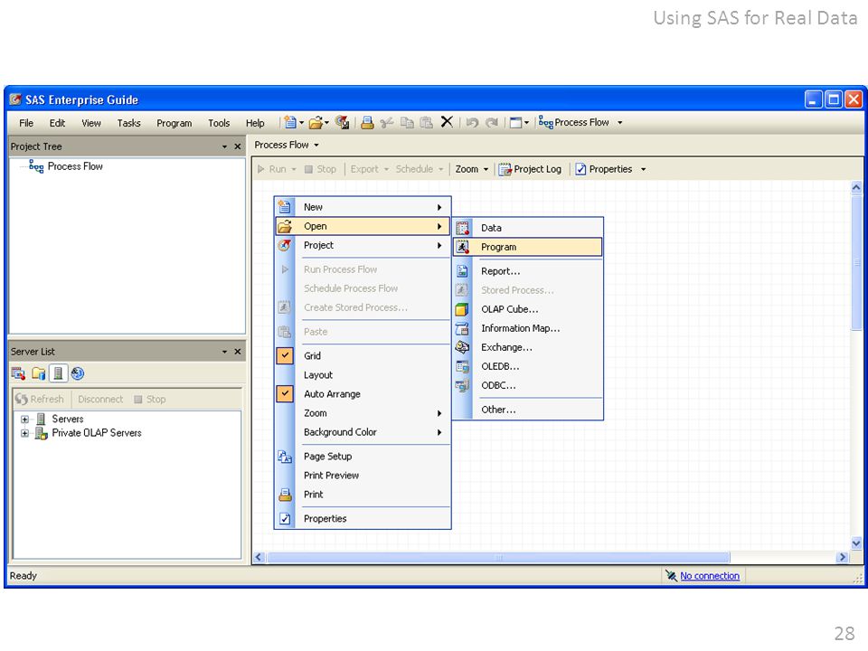Choose Print Preview in context menu
Image resolution: width=868 pixels, height=651 pixels.
(x=363, y=476)
